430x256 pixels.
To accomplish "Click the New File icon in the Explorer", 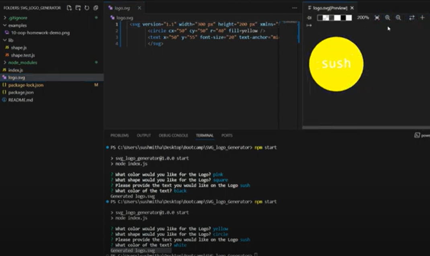I will coord(70,8).
